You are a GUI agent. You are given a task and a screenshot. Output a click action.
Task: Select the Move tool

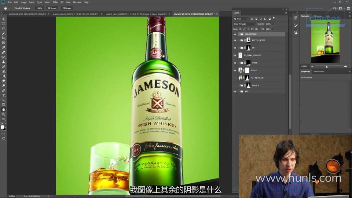pyautogui.click(x=3, y=19)
